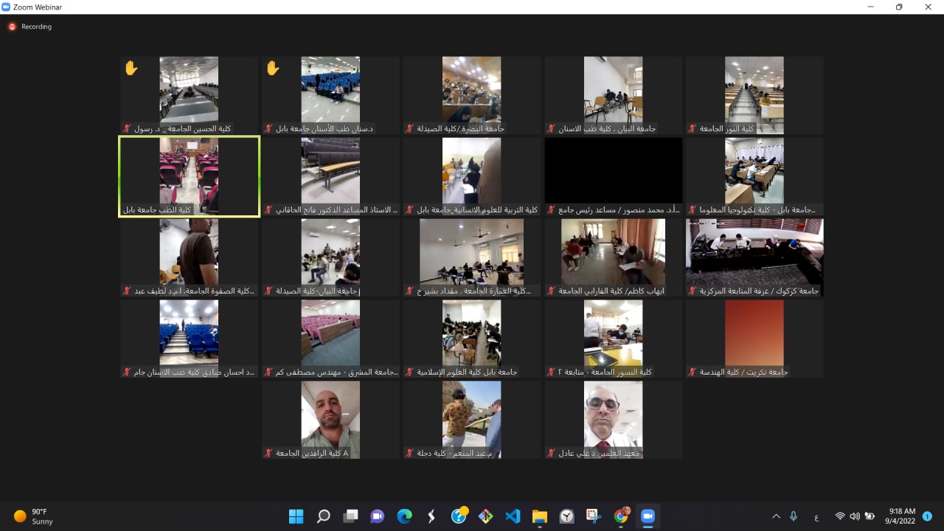
Task: Click name label جامعة المشرق - مهندس مصطفى
Action: [337, 372]
